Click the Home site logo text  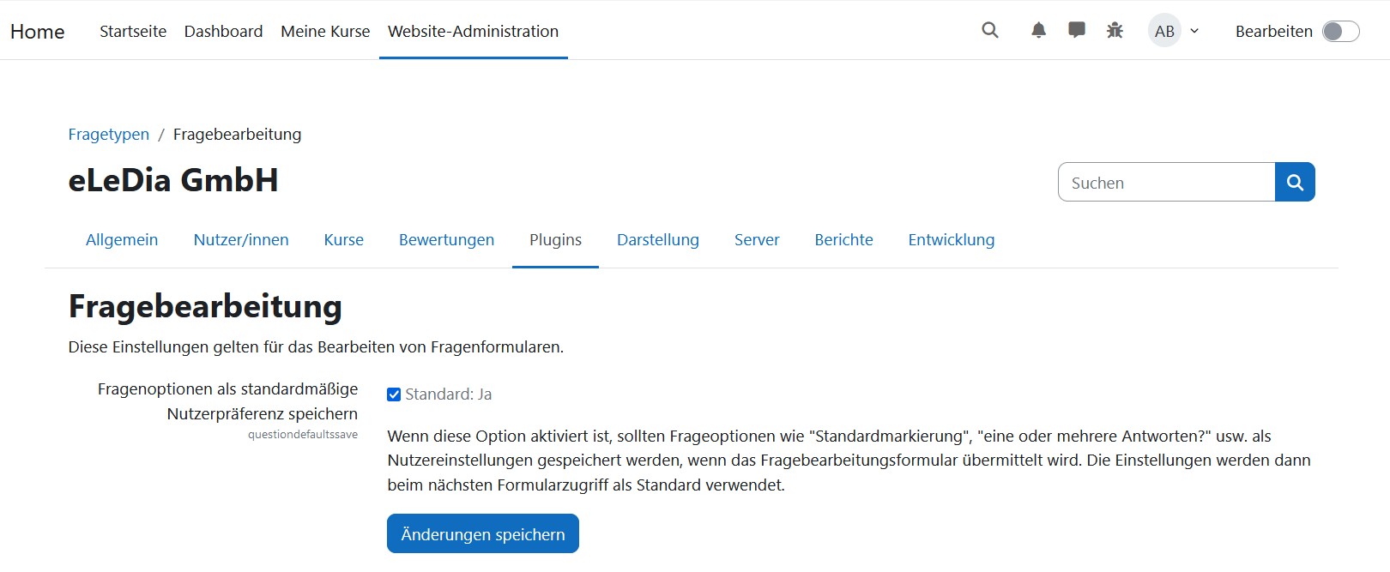click(38, 32)
